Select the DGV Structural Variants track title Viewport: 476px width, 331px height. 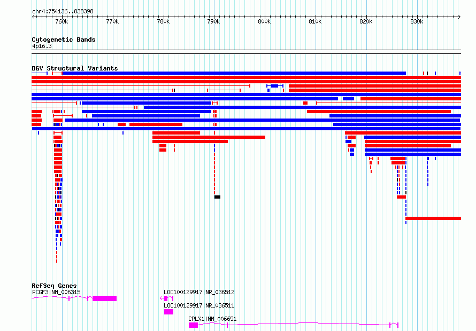[x=75, y=68]
